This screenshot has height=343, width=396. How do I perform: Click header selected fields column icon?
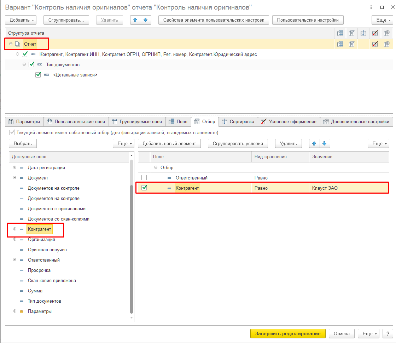tap(340, 33)
